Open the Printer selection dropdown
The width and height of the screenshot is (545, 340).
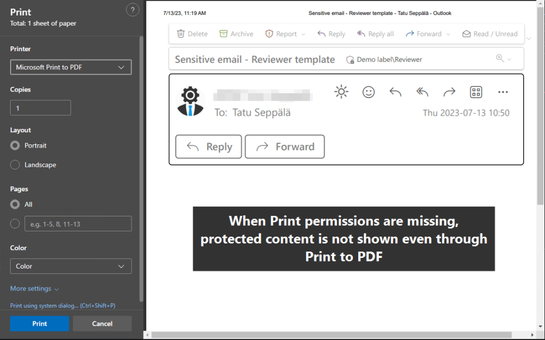pyautogui.click(x=70, y=67)
